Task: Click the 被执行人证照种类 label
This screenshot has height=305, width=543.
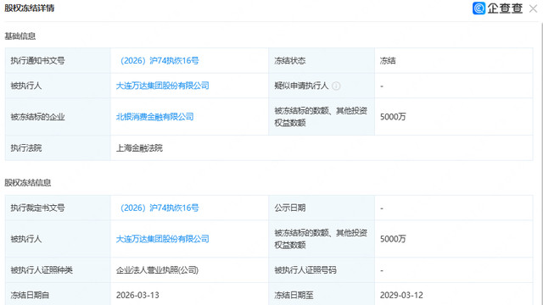Action: point(42,270)
